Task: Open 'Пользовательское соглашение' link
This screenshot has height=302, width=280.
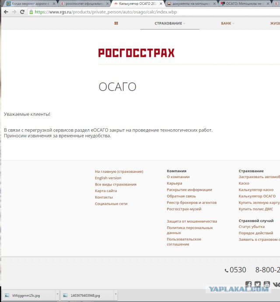Action: tap(184, 241)
